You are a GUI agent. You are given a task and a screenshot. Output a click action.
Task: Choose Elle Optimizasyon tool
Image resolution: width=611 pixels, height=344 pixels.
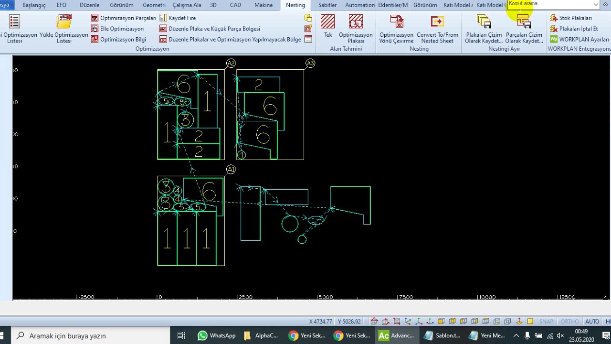coord(117,29)
